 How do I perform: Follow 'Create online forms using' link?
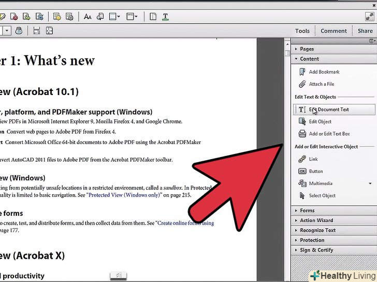point(185,223)
